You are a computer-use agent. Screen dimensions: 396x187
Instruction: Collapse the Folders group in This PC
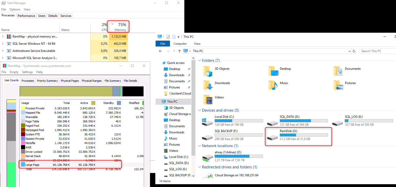(199, 61)
